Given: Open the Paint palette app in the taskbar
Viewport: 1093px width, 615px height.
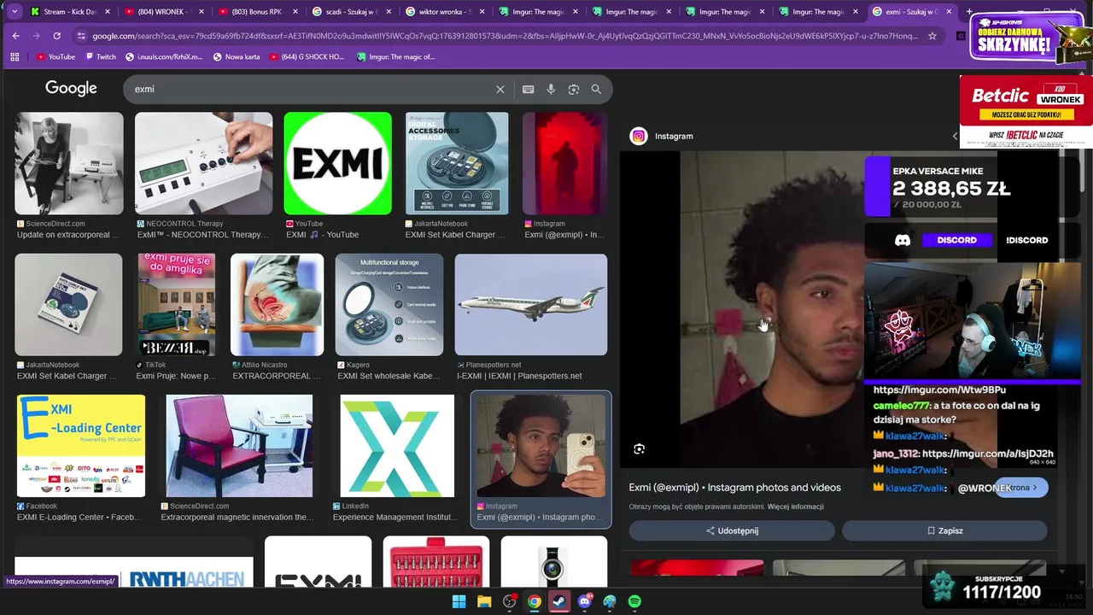Looking at the screenshot, I should point(609,601).
